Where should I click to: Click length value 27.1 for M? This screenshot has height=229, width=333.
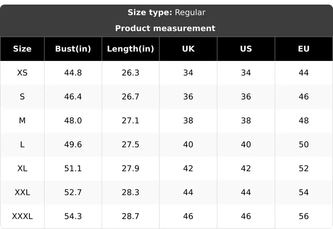(x=130, y=121)
